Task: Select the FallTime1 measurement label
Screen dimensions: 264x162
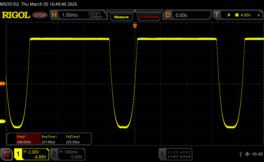Action: pyautogui.click(x=73, y=137)
